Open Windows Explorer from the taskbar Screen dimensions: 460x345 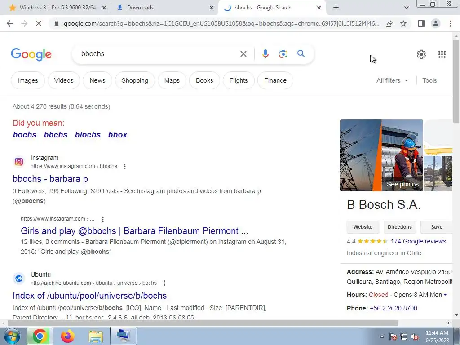coord(96,336)
